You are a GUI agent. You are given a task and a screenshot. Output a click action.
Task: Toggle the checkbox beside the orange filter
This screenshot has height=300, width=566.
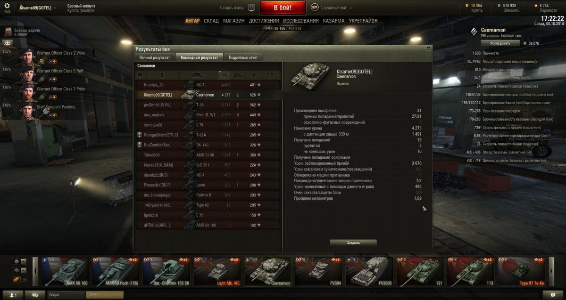click(x=25, y=279)
